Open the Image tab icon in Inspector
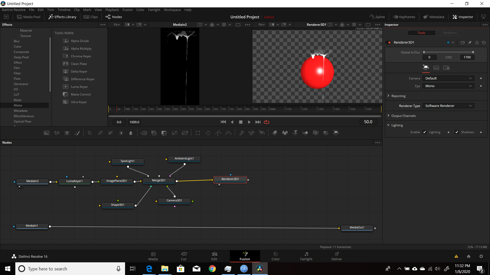The height and width of the screenshot is (275, 490). [x=436, y=68]
